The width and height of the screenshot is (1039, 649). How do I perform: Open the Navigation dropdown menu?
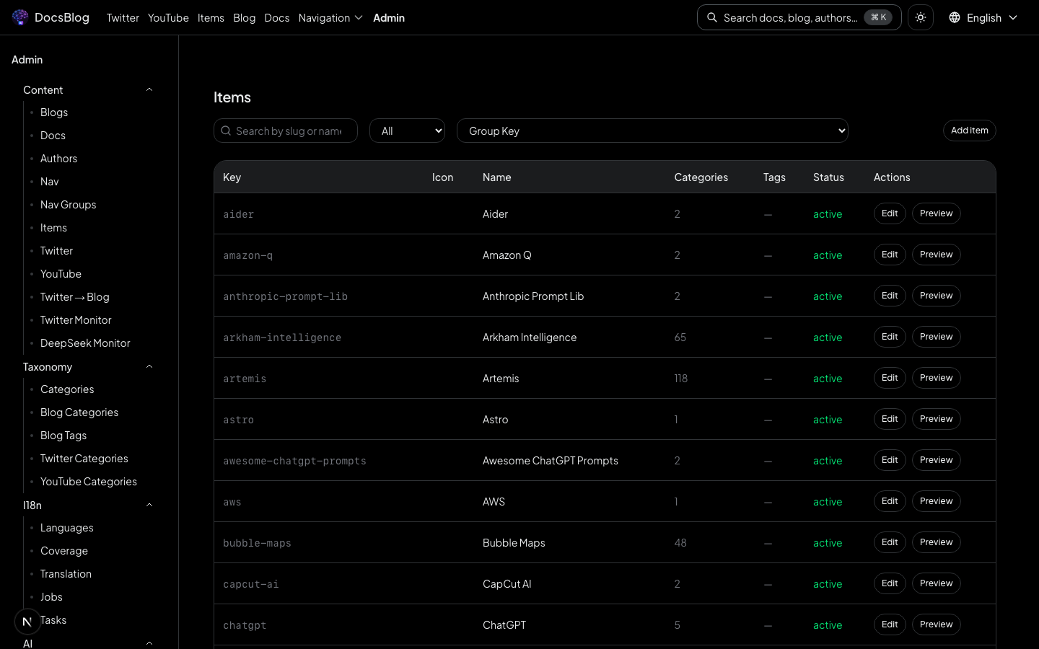pyautogui.click(x=330, y=17)
